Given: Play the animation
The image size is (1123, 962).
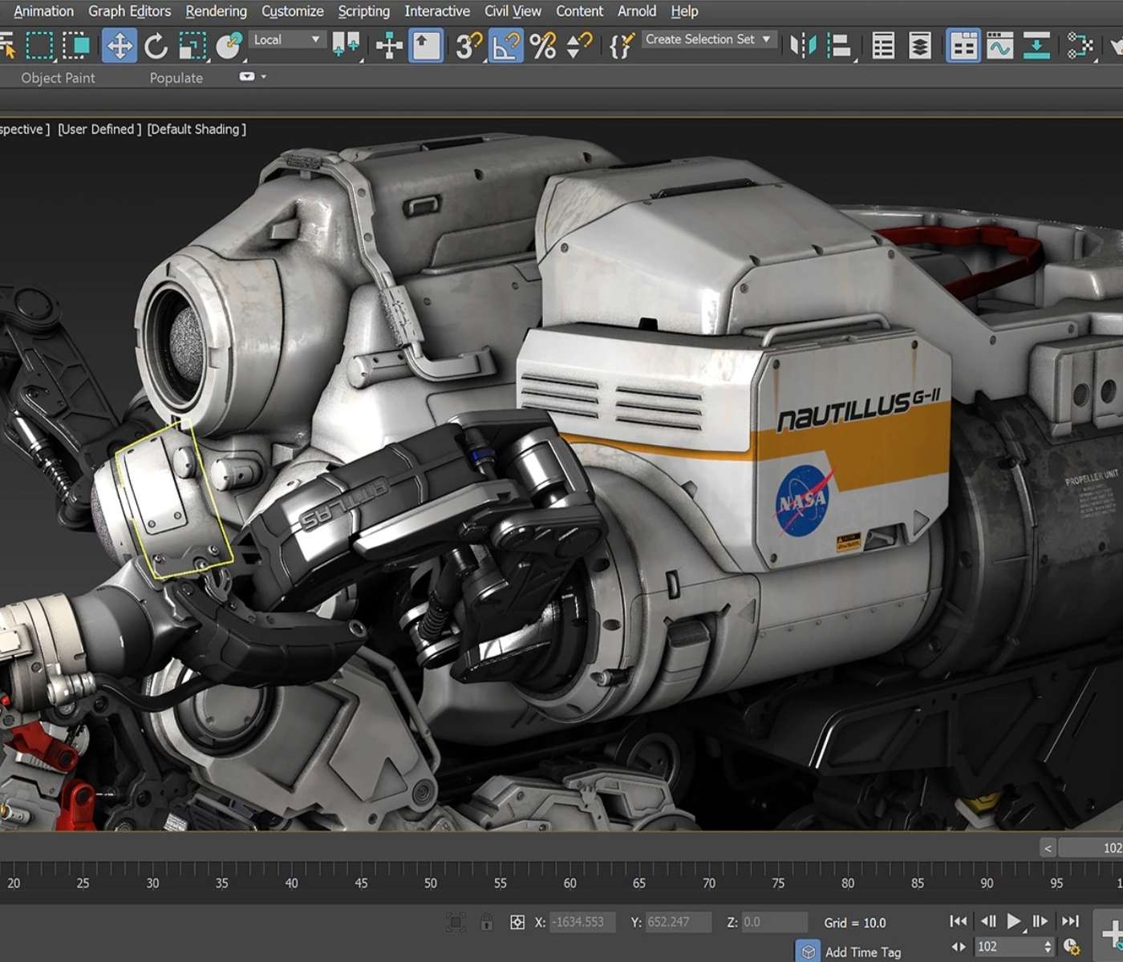Looking at the screenshot, I should pyautogui.click(x=1014, y=922).
